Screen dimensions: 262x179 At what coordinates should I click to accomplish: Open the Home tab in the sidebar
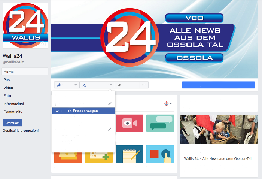click(25, 72)
